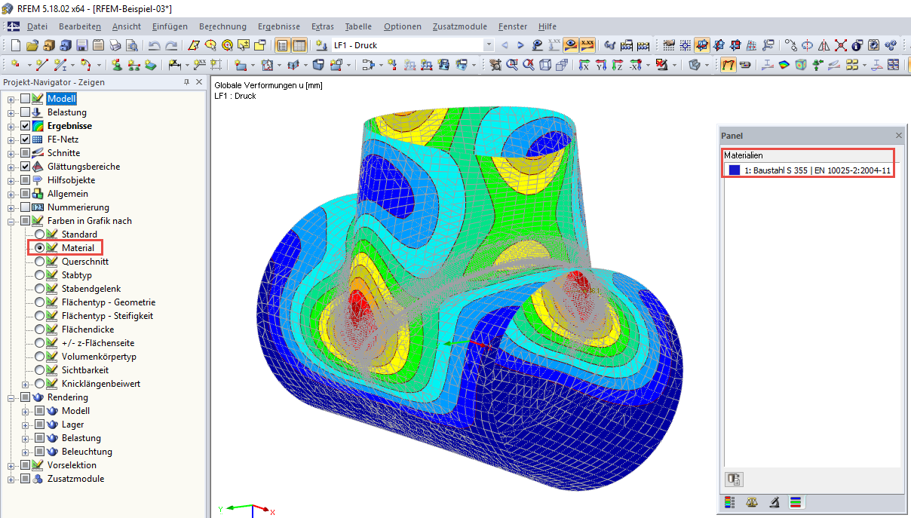Expand the Zusatzmodule tree node

point(11,479)
